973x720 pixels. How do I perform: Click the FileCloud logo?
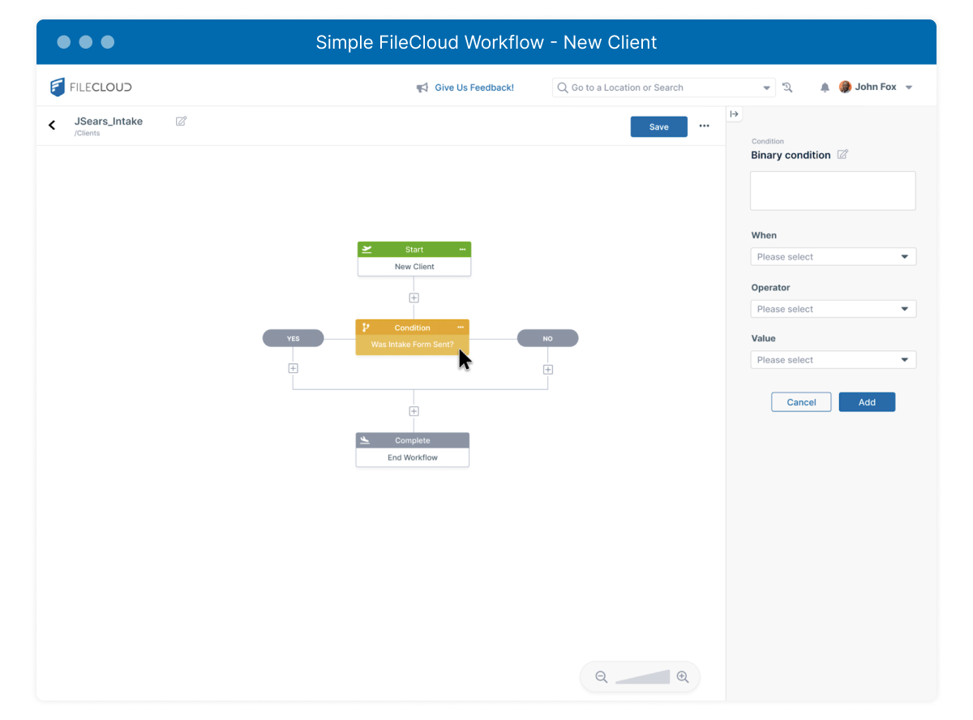coord(91,87)
